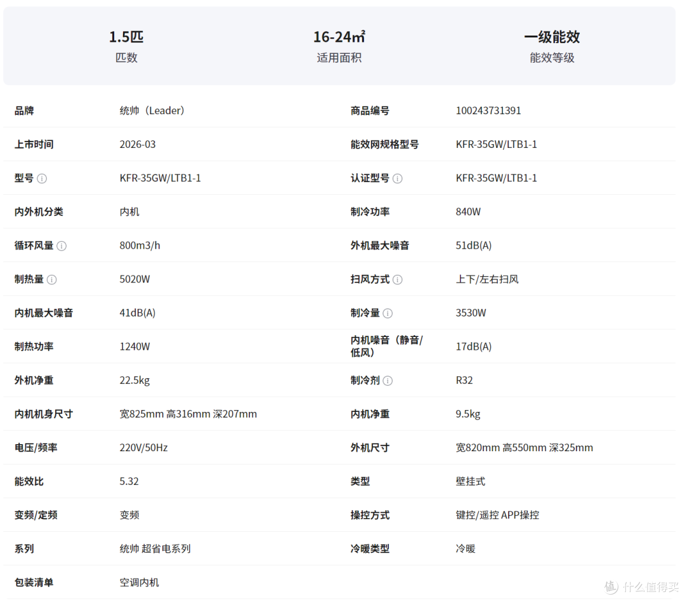Open the info icon next to 制冷剂
This screenshot has width=685, height=601.
(388, 381)
